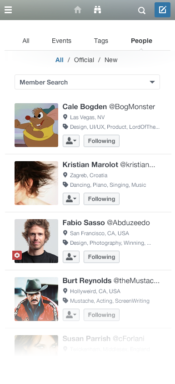Go to the home icon
The image size is (175, 384).
(78, 10)
